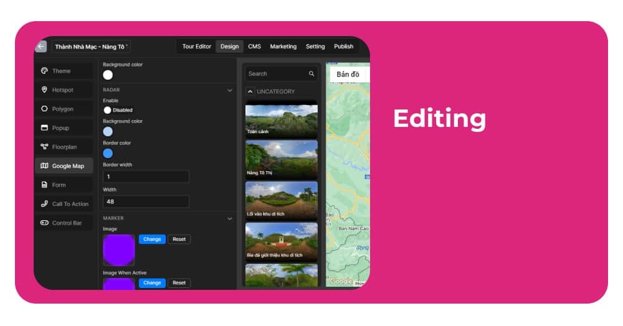Open the Theme palette icon
The image size is (623, 326).
(44, 71)
